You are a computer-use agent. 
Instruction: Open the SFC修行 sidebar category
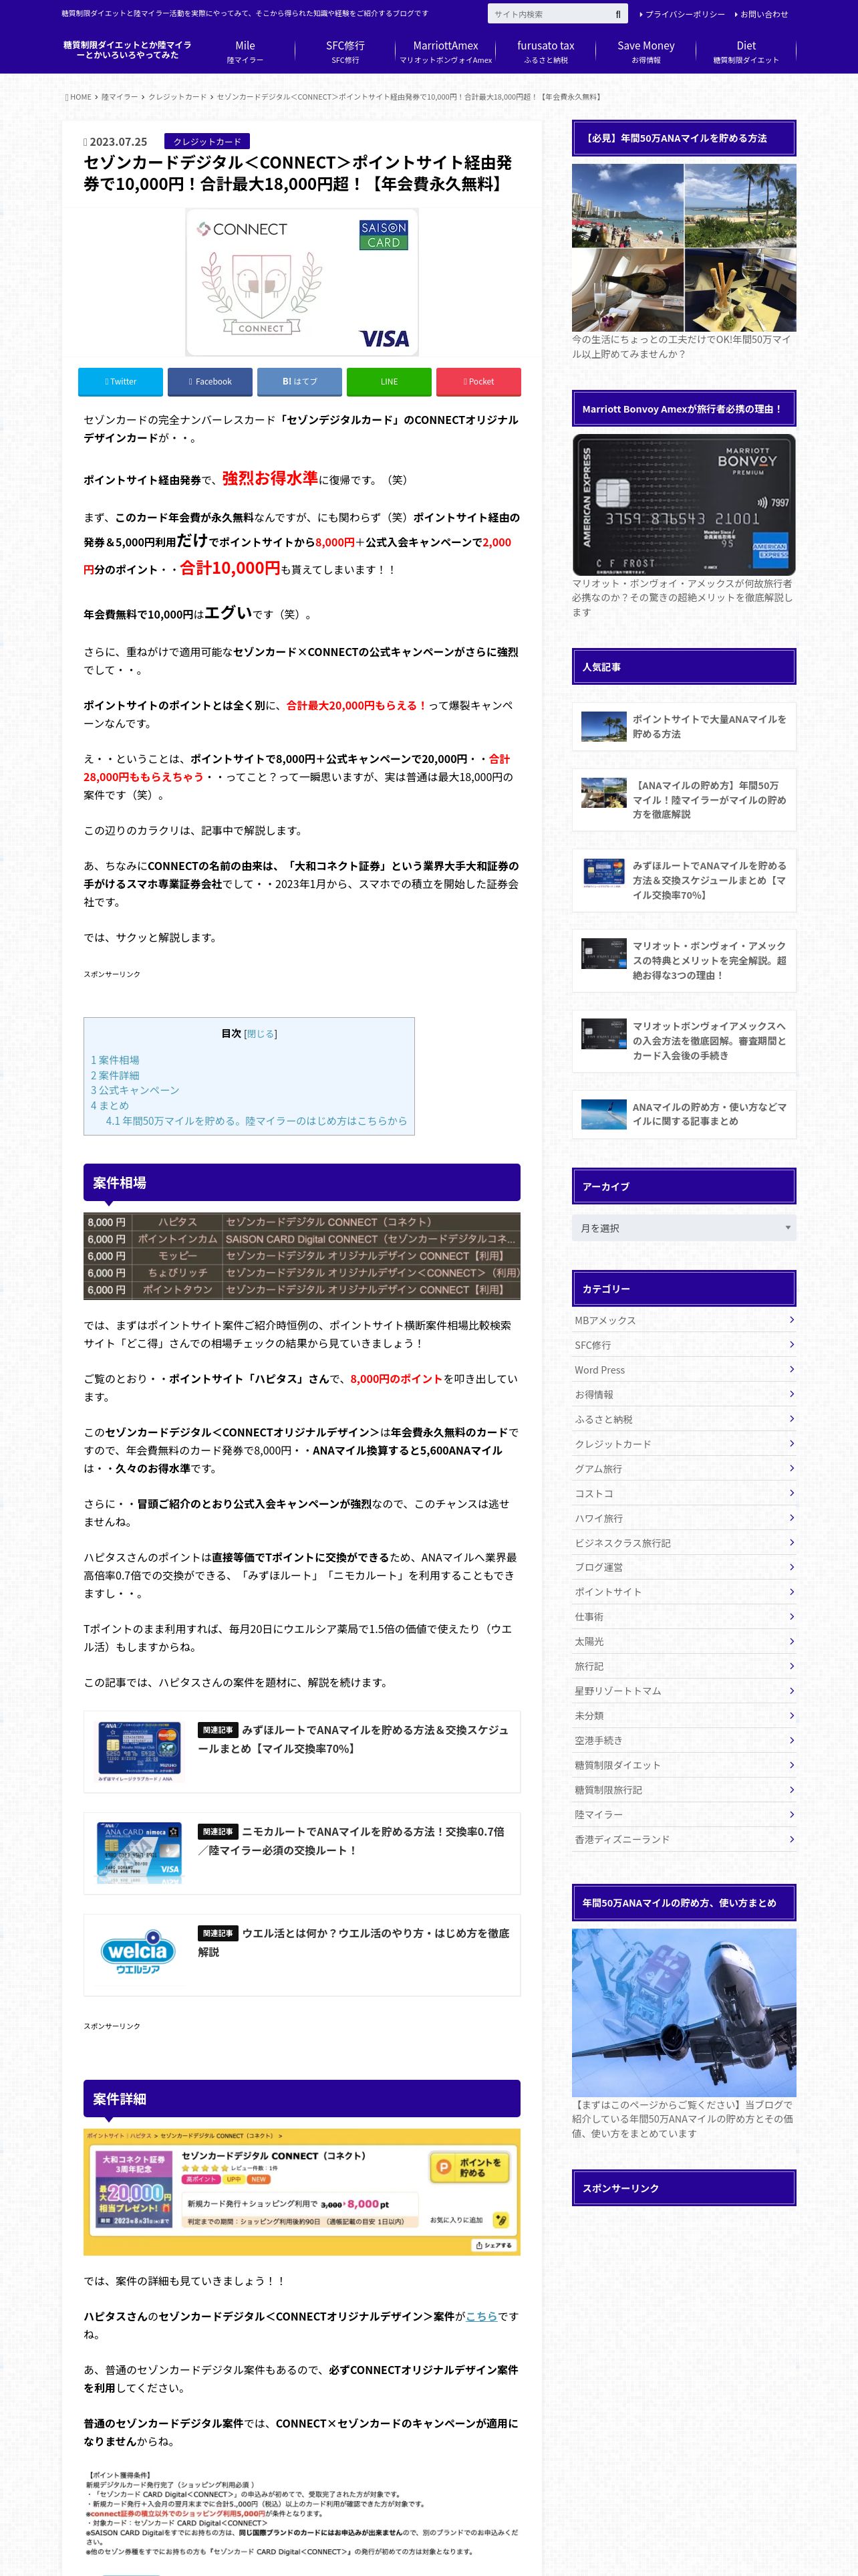point(683,1345)
